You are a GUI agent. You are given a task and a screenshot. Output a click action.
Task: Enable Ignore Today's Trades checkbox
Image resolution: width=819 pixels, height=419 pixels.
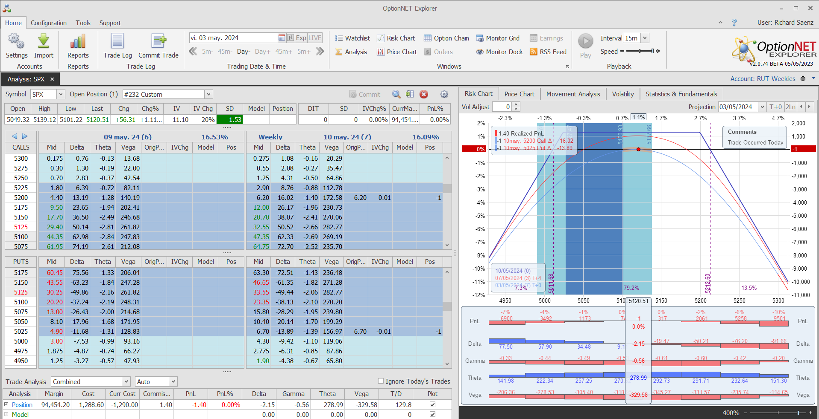pyautogui.click(x=381, y=381)
